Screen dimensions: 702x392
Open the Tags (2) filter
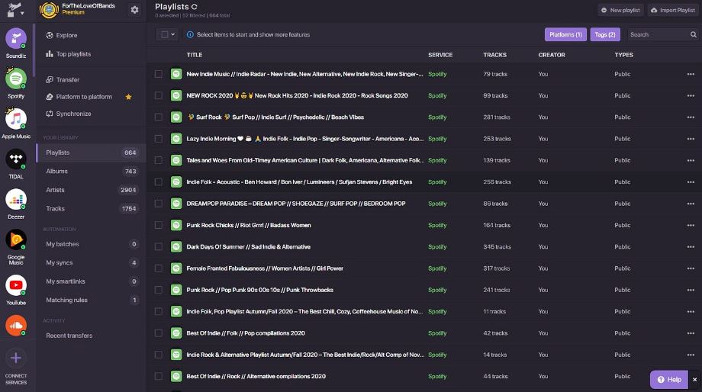[605, 34]
